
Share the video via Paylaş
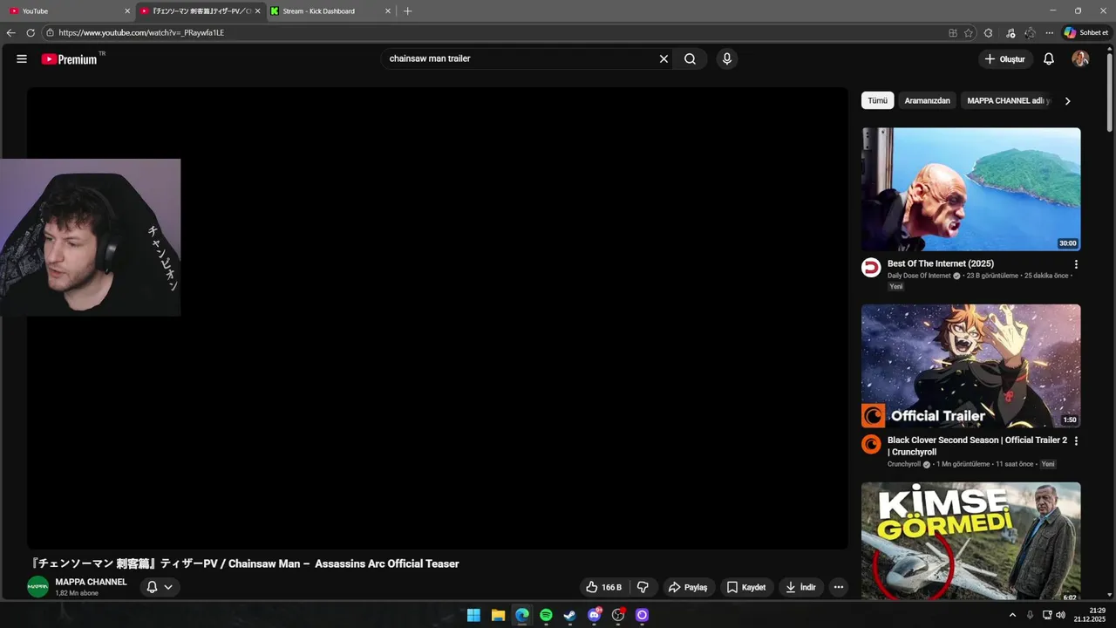coord(689,587)
